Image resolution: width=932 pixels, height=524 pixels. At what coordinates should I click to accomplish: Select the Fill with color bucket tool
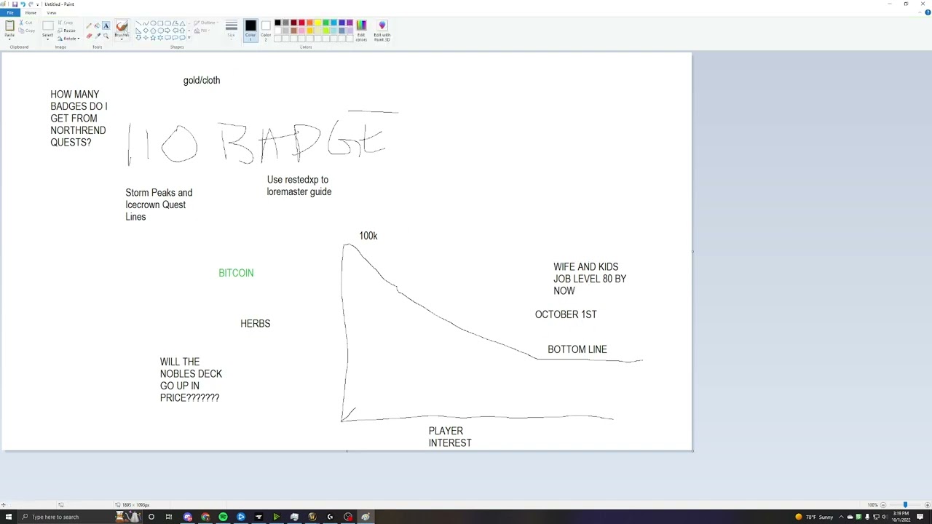98,25
